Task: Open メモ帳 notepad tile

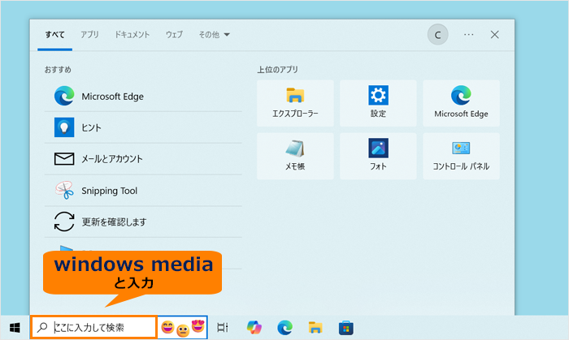Action: click(x=295, y=156)
